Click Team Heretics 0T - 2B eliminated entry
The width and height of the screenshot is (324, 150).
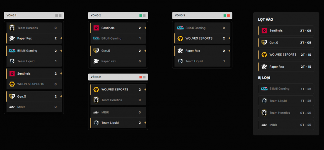286,113
